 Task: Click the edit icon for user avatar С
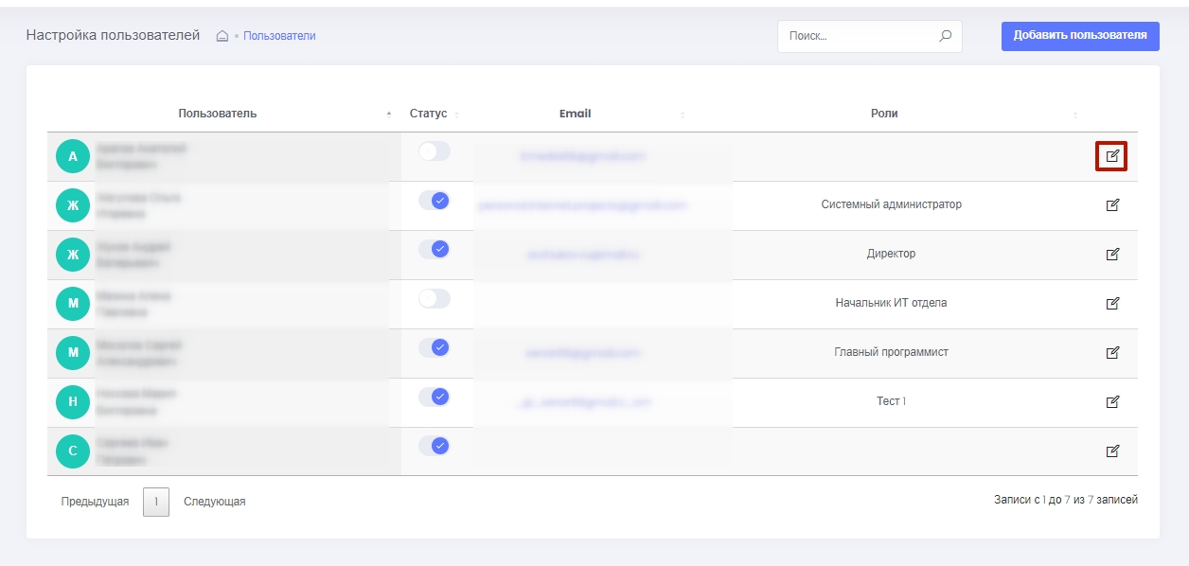point(1112,451)
